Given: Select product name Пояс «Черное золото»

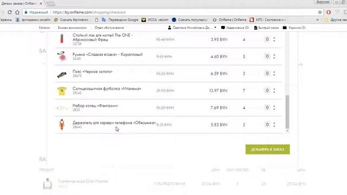Looking at the screenshot, I should (93, 71).
